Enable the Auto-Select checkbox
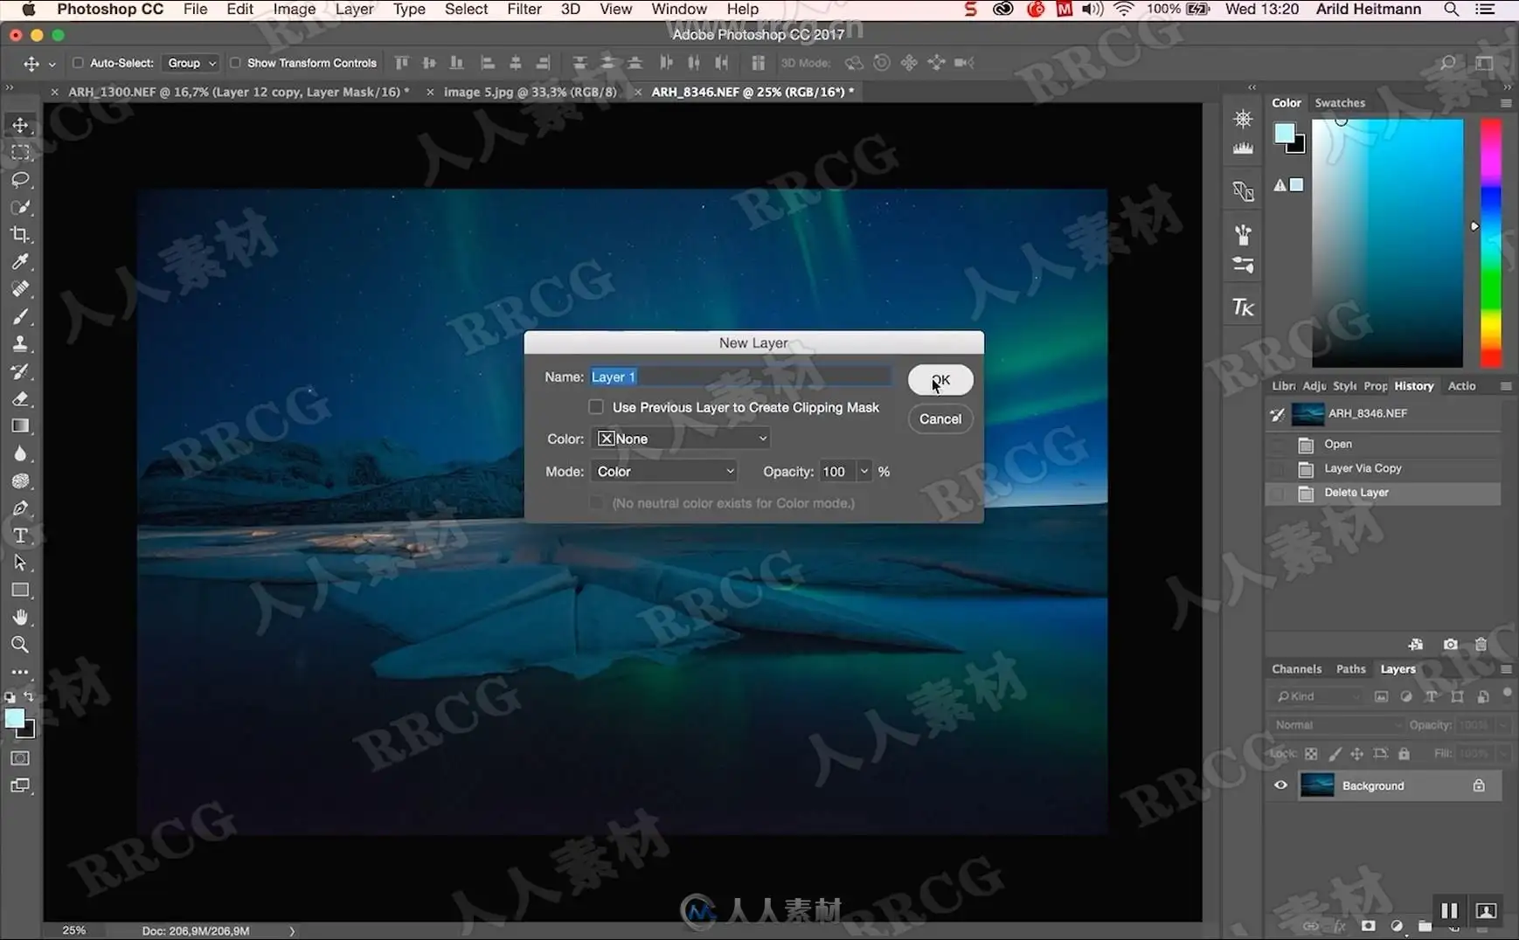1519x940 pixels. tap(78, 63)
